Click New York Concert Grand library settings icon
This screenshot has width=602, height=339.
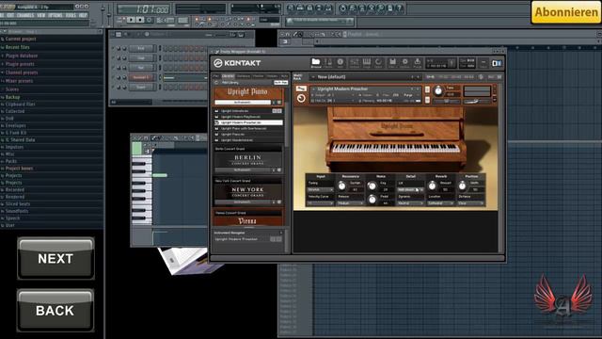pos(279,202)
